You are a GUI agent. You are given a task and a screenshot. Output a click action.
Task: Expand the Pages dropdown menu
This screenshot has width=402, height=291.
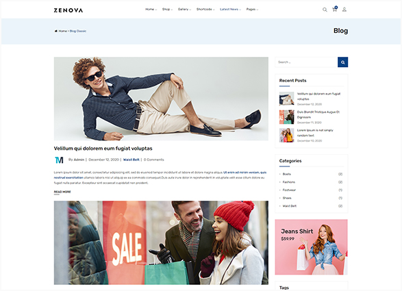(252, 9)
